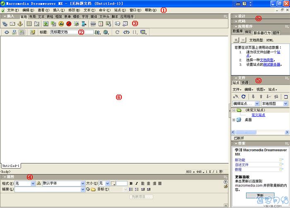Open the 文件(F) menu
This screenshot has width=290, height=208.
tap(13, 10)
